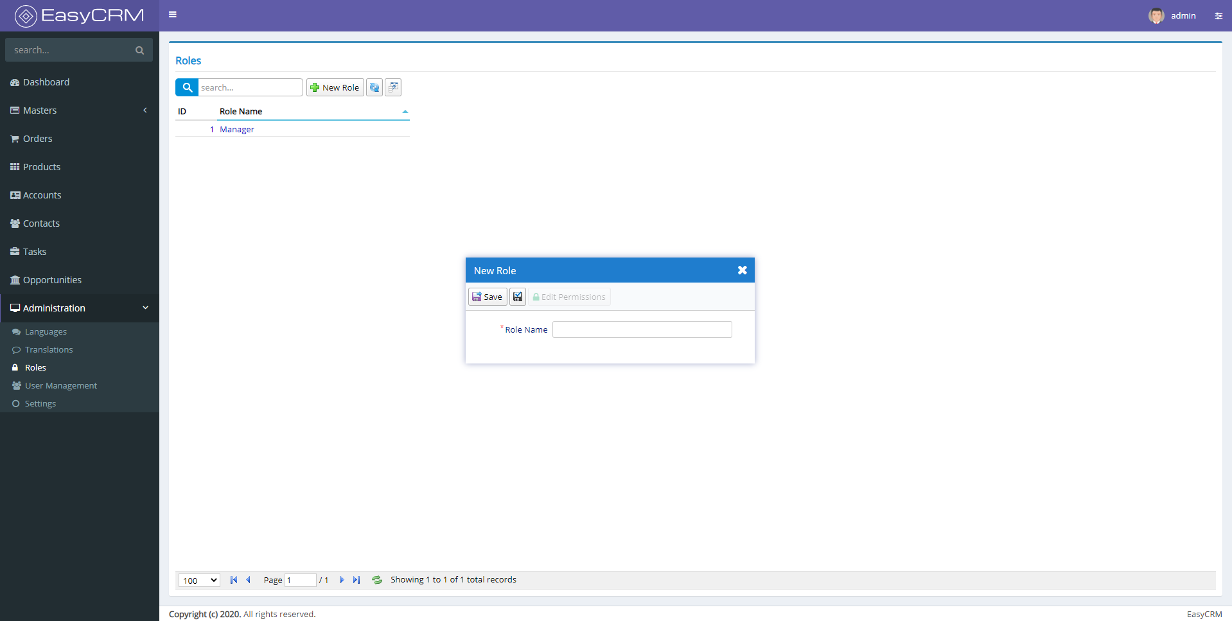Open the Manager role link
The height and width of the screenshot is (621, 1232).
pyautogui.click(x=236, y=129)
